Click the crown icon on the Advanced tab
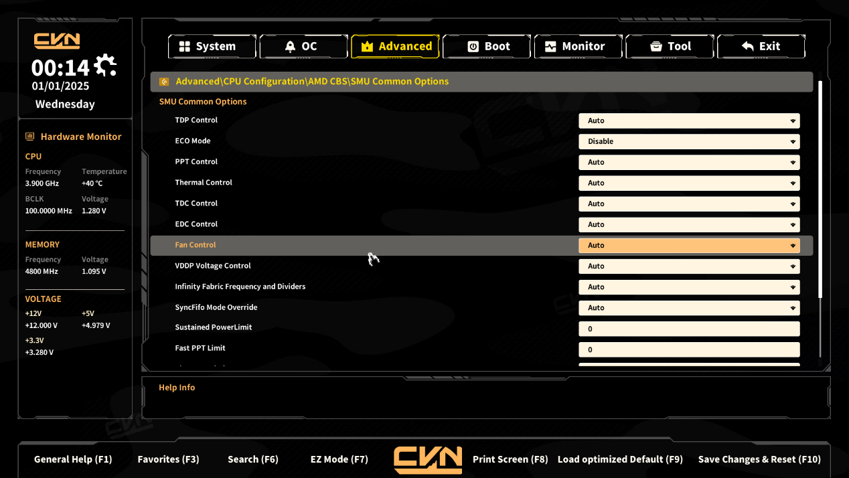This screenshot has width=849, height=478. pyautogui.click(x=367, y=46)
